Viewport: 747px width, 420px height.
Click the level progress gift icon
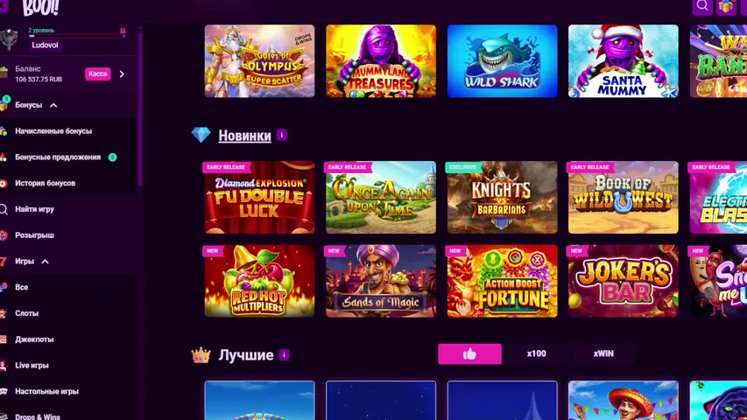(123, 31)
